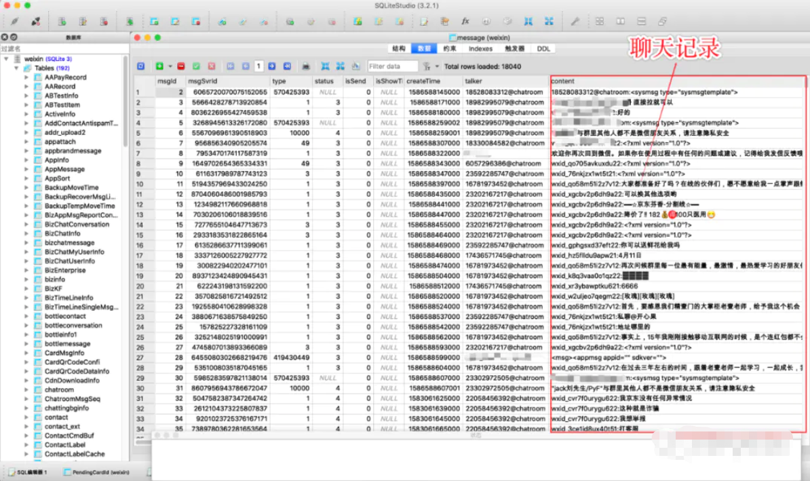Image resolution: width=810 pixels, height=481 pixels.
Task: Click the apply filter funnel icon
Action: [427, 66]
